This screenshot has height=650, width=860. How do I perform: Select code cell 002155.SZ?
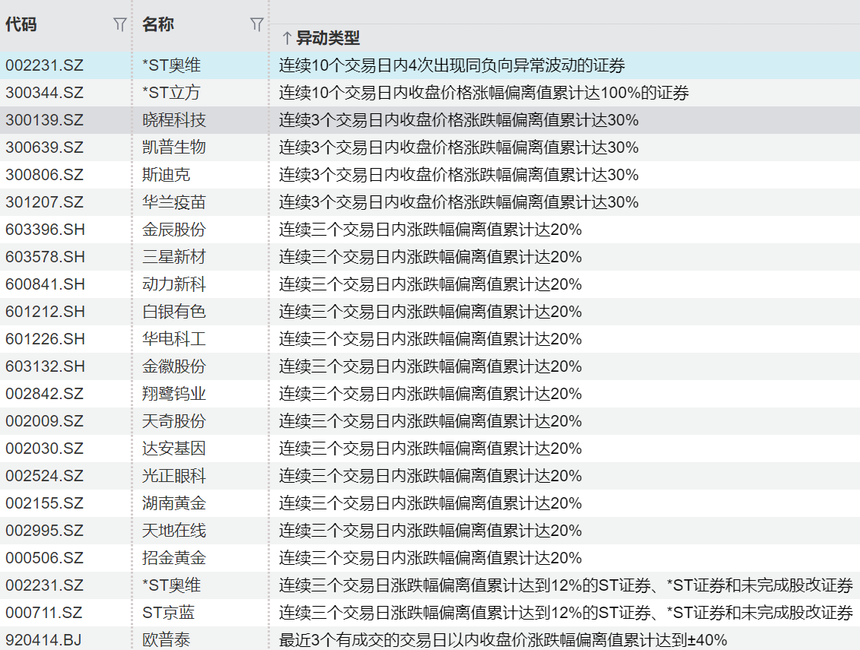click(x=44, y=503)
